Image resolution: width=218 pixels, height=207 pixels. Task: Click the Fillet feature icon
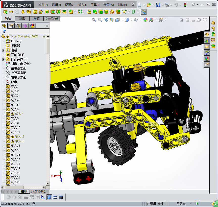[71, 12]
